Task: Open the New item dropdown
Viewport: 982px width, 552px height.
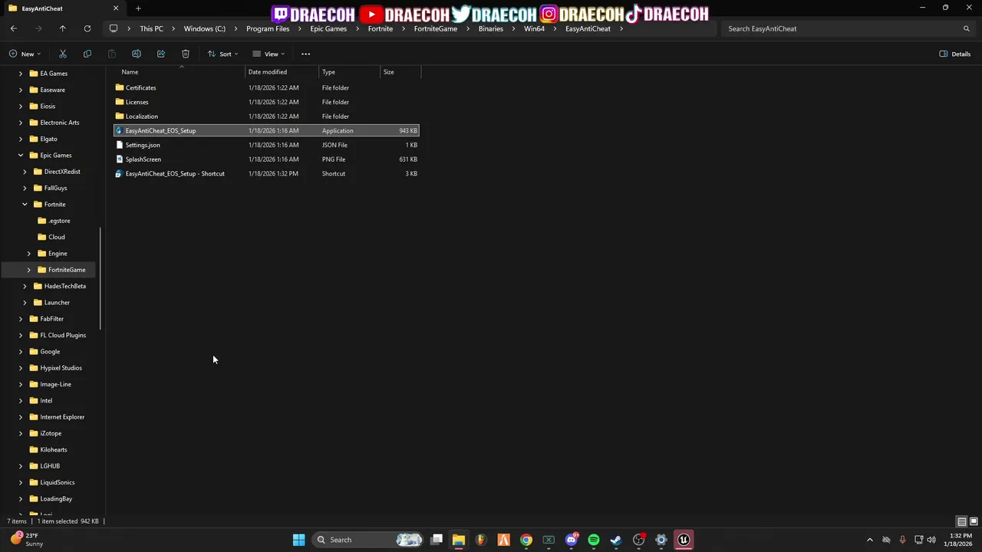Action: coord(25,54)
